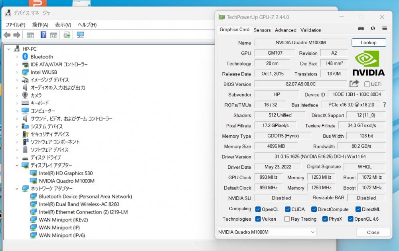399x251 pixels.
Task: Click the Name field NVIDIA Quadro M1000M
Action: [300, 43]
